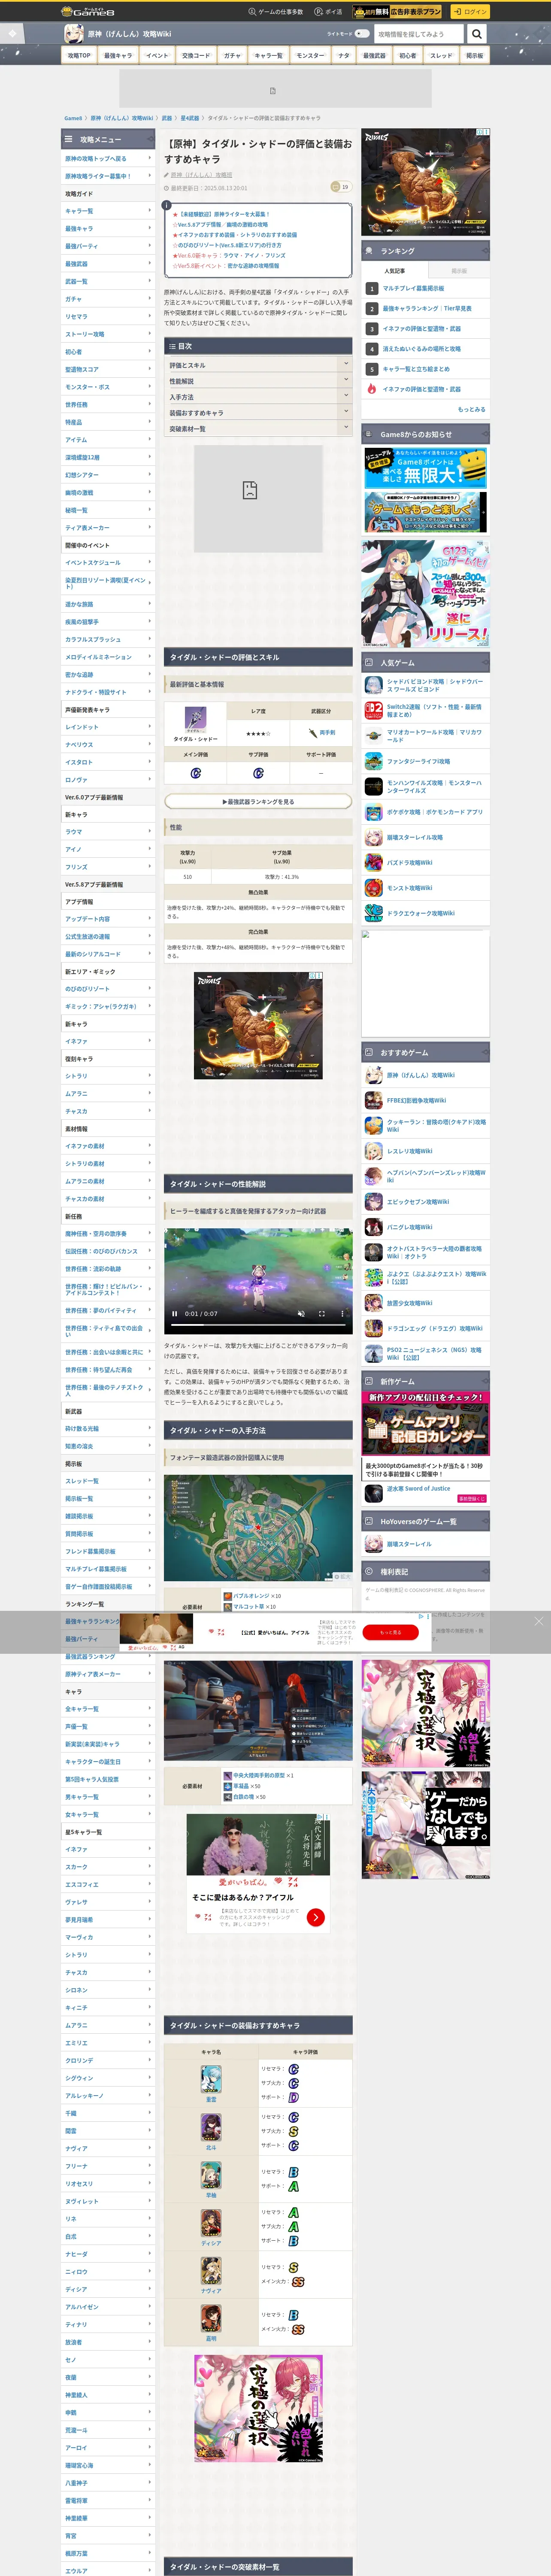Expand the 突破素材一覧 contents row
Screen dimensions: 551x2576
258,429
